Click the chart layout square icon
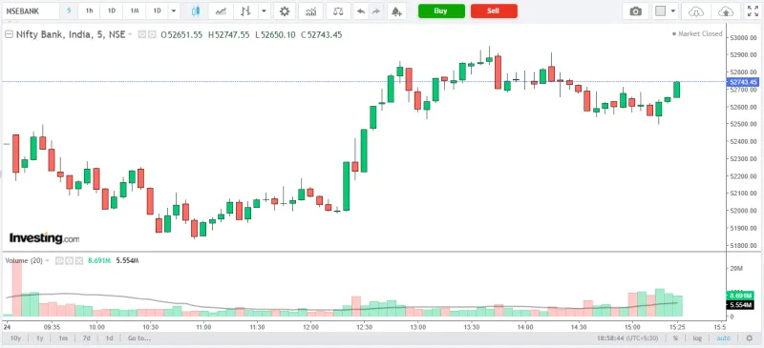This screenshot has width=764, height=348. tap(660, 10)
